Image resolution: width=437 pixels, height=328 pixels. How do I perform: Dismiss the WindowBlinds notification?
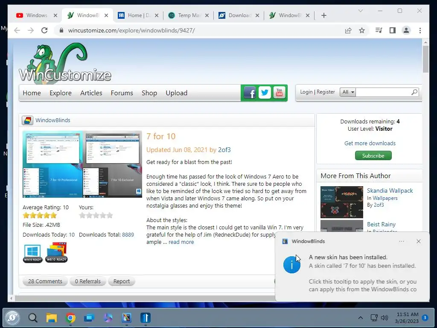pyautogui.click(x=418, y=241)
